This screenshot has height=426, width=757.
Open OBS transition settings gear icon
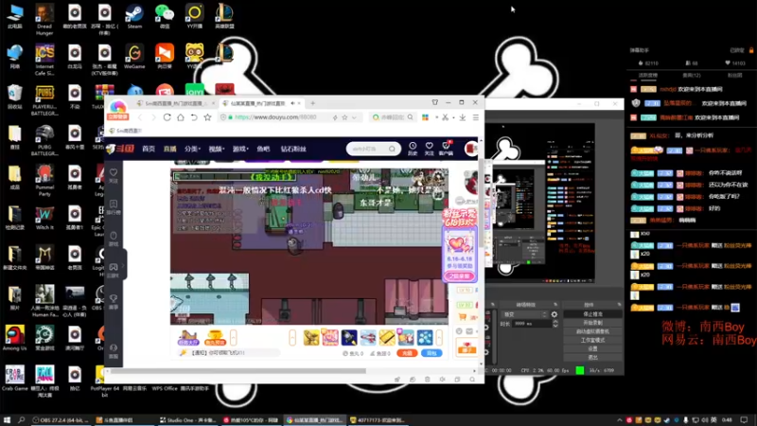(555, 314)
